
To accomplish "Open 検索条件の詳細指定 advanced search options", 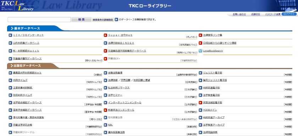I will tap(103, 20).
